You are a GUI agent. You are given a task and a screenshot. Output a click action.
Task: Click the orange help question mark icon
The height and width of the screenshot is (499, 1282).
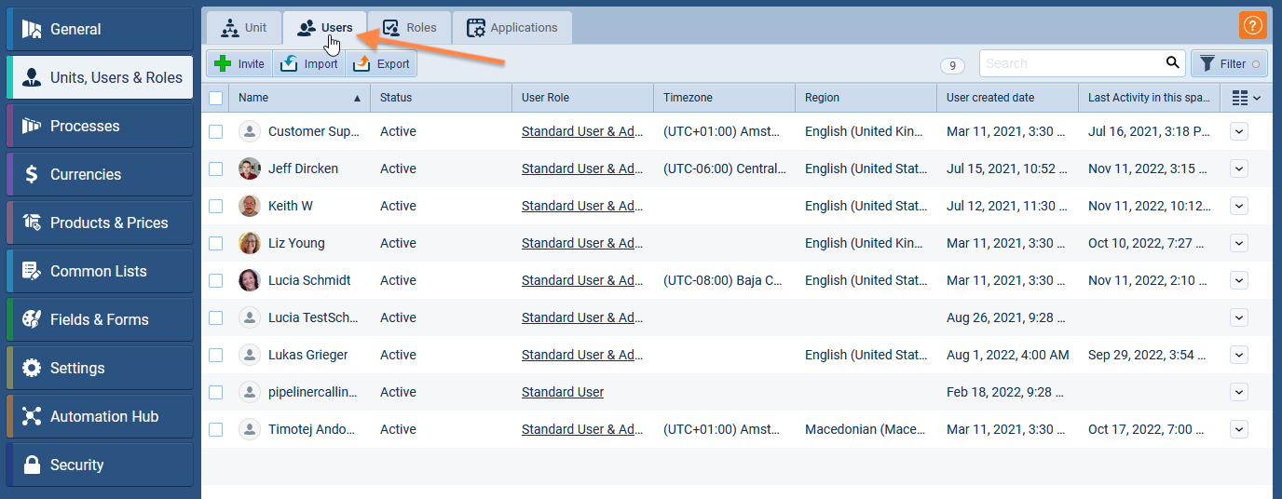point(1252,25)
